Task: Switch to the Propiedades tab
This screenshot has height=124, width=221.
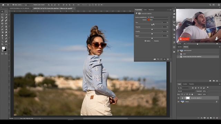Action: pos(138,10)
